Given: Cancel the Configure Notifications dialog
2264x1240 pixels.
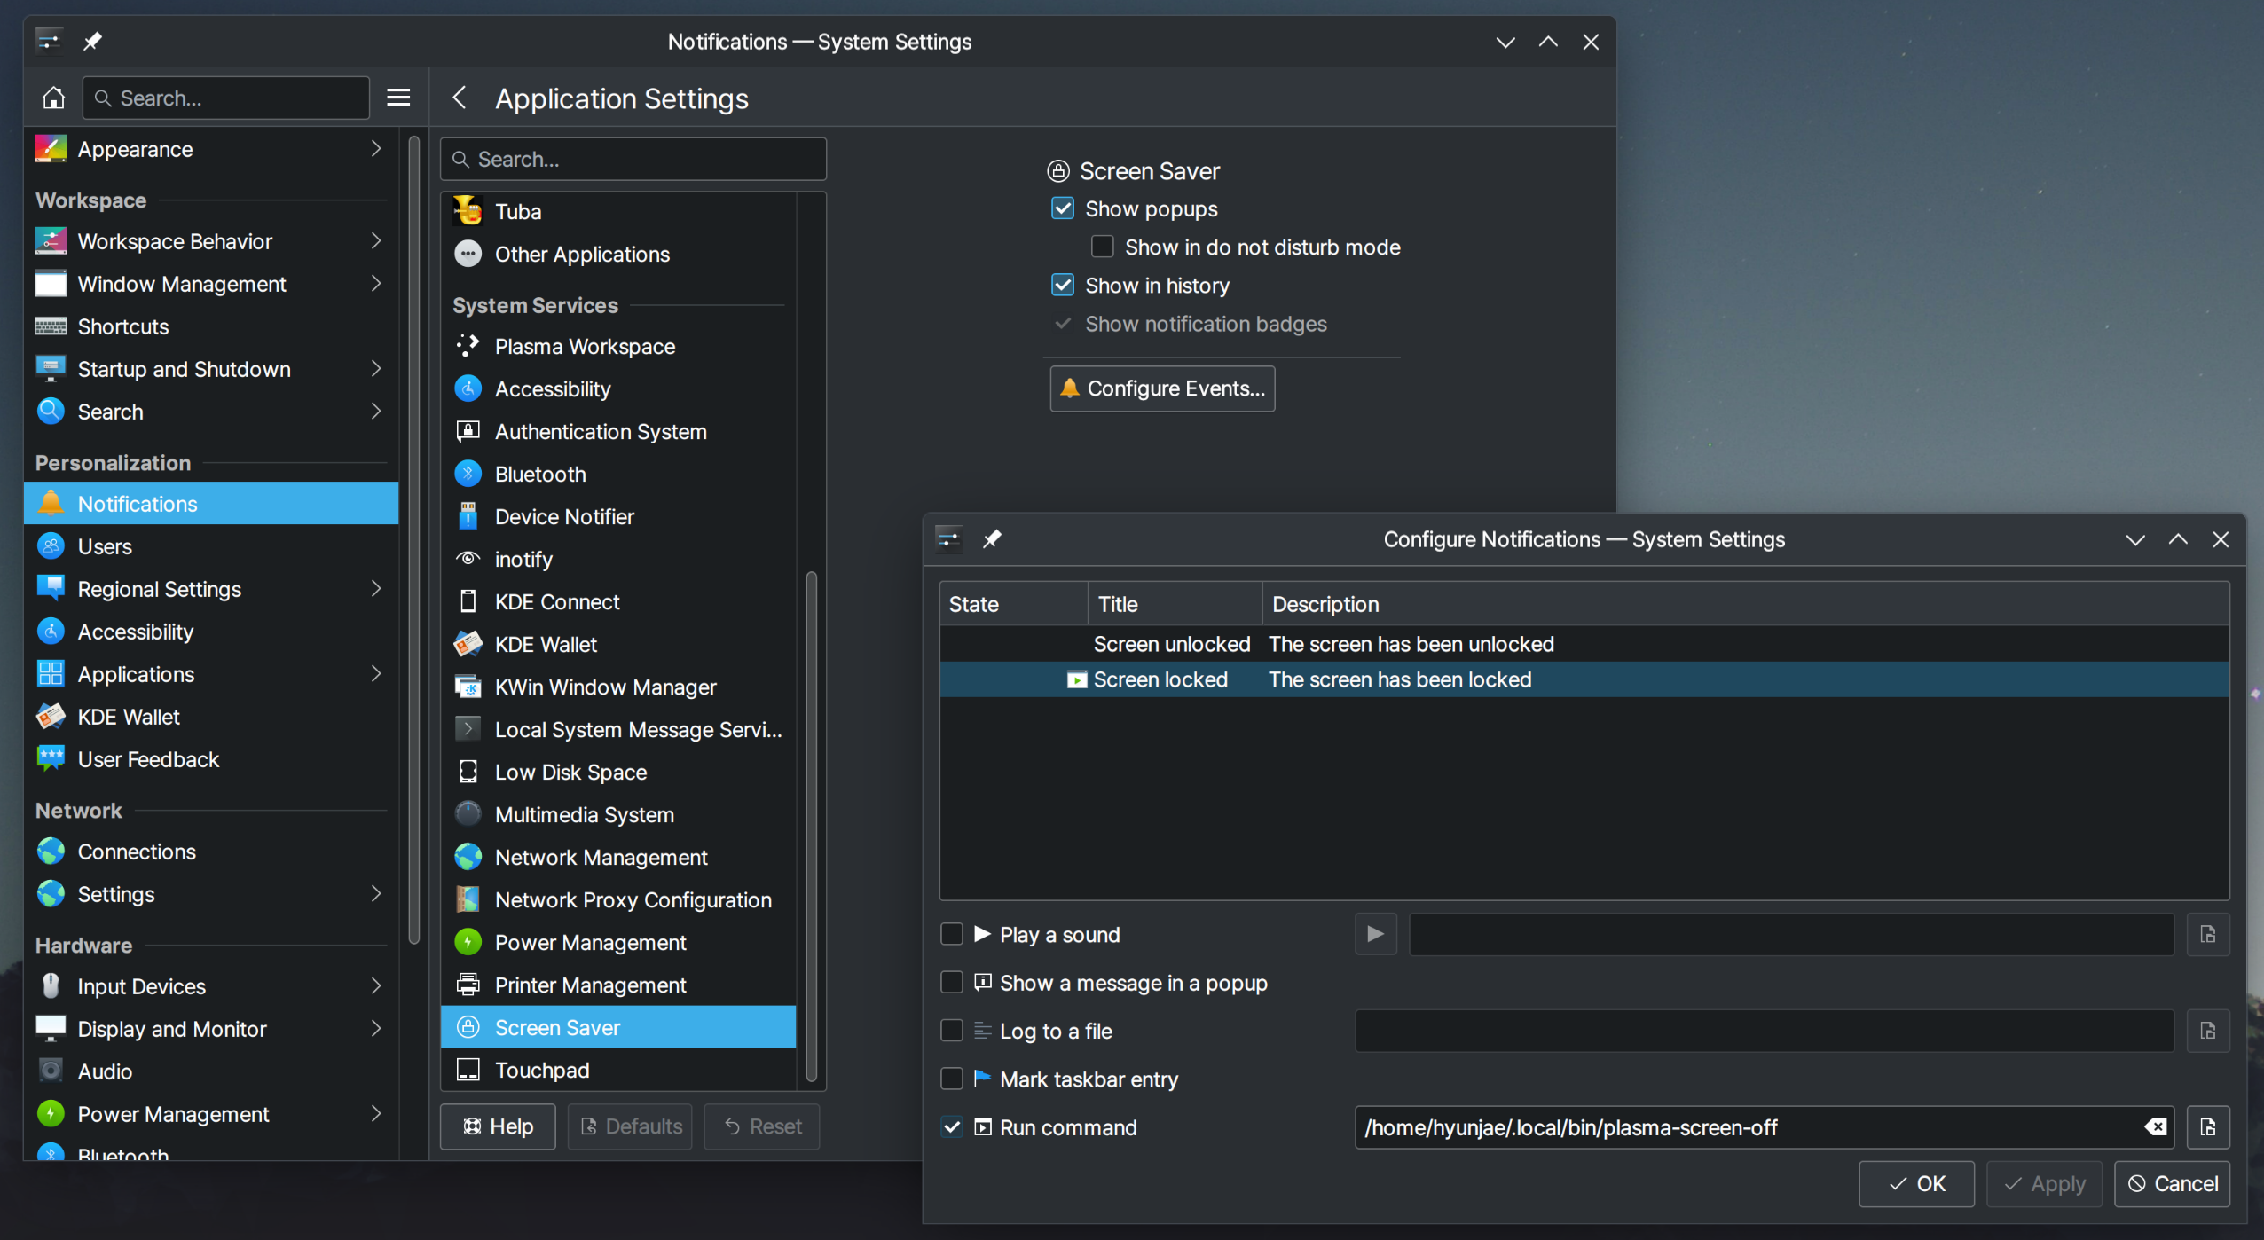Looking at the screenshot, I should pyautogui.click(x=2172, y=1183).
